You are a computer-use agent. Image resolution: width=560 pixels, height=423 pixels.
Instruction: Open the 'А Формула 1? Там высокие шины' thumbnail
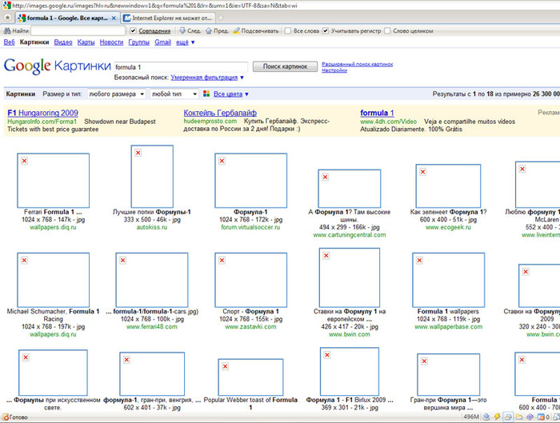point(350,189)
